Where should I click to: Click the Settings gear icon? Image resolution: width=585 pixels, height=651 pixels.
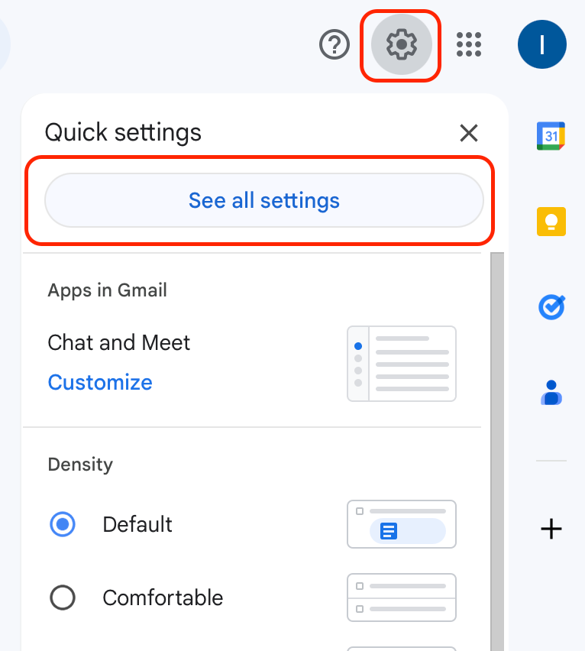point(401,44)
